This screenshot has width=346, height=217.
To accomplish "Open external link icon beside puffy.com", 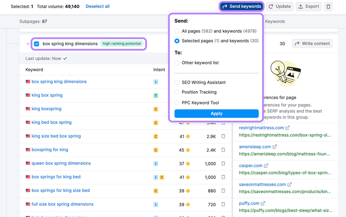I will (x=263, y=203).
